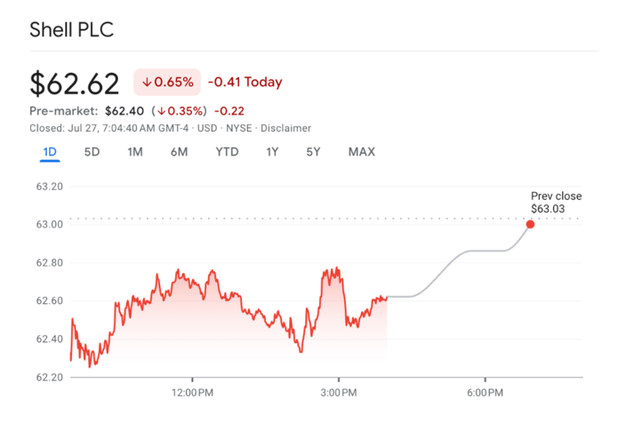
Task: Switch to the 5D chart tab
Action: click(92, 152)
